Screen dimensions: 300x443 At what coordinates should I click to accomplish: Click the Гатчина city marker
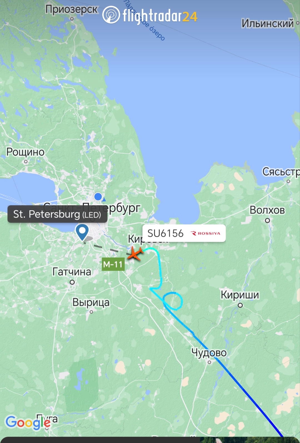point(72,282)
